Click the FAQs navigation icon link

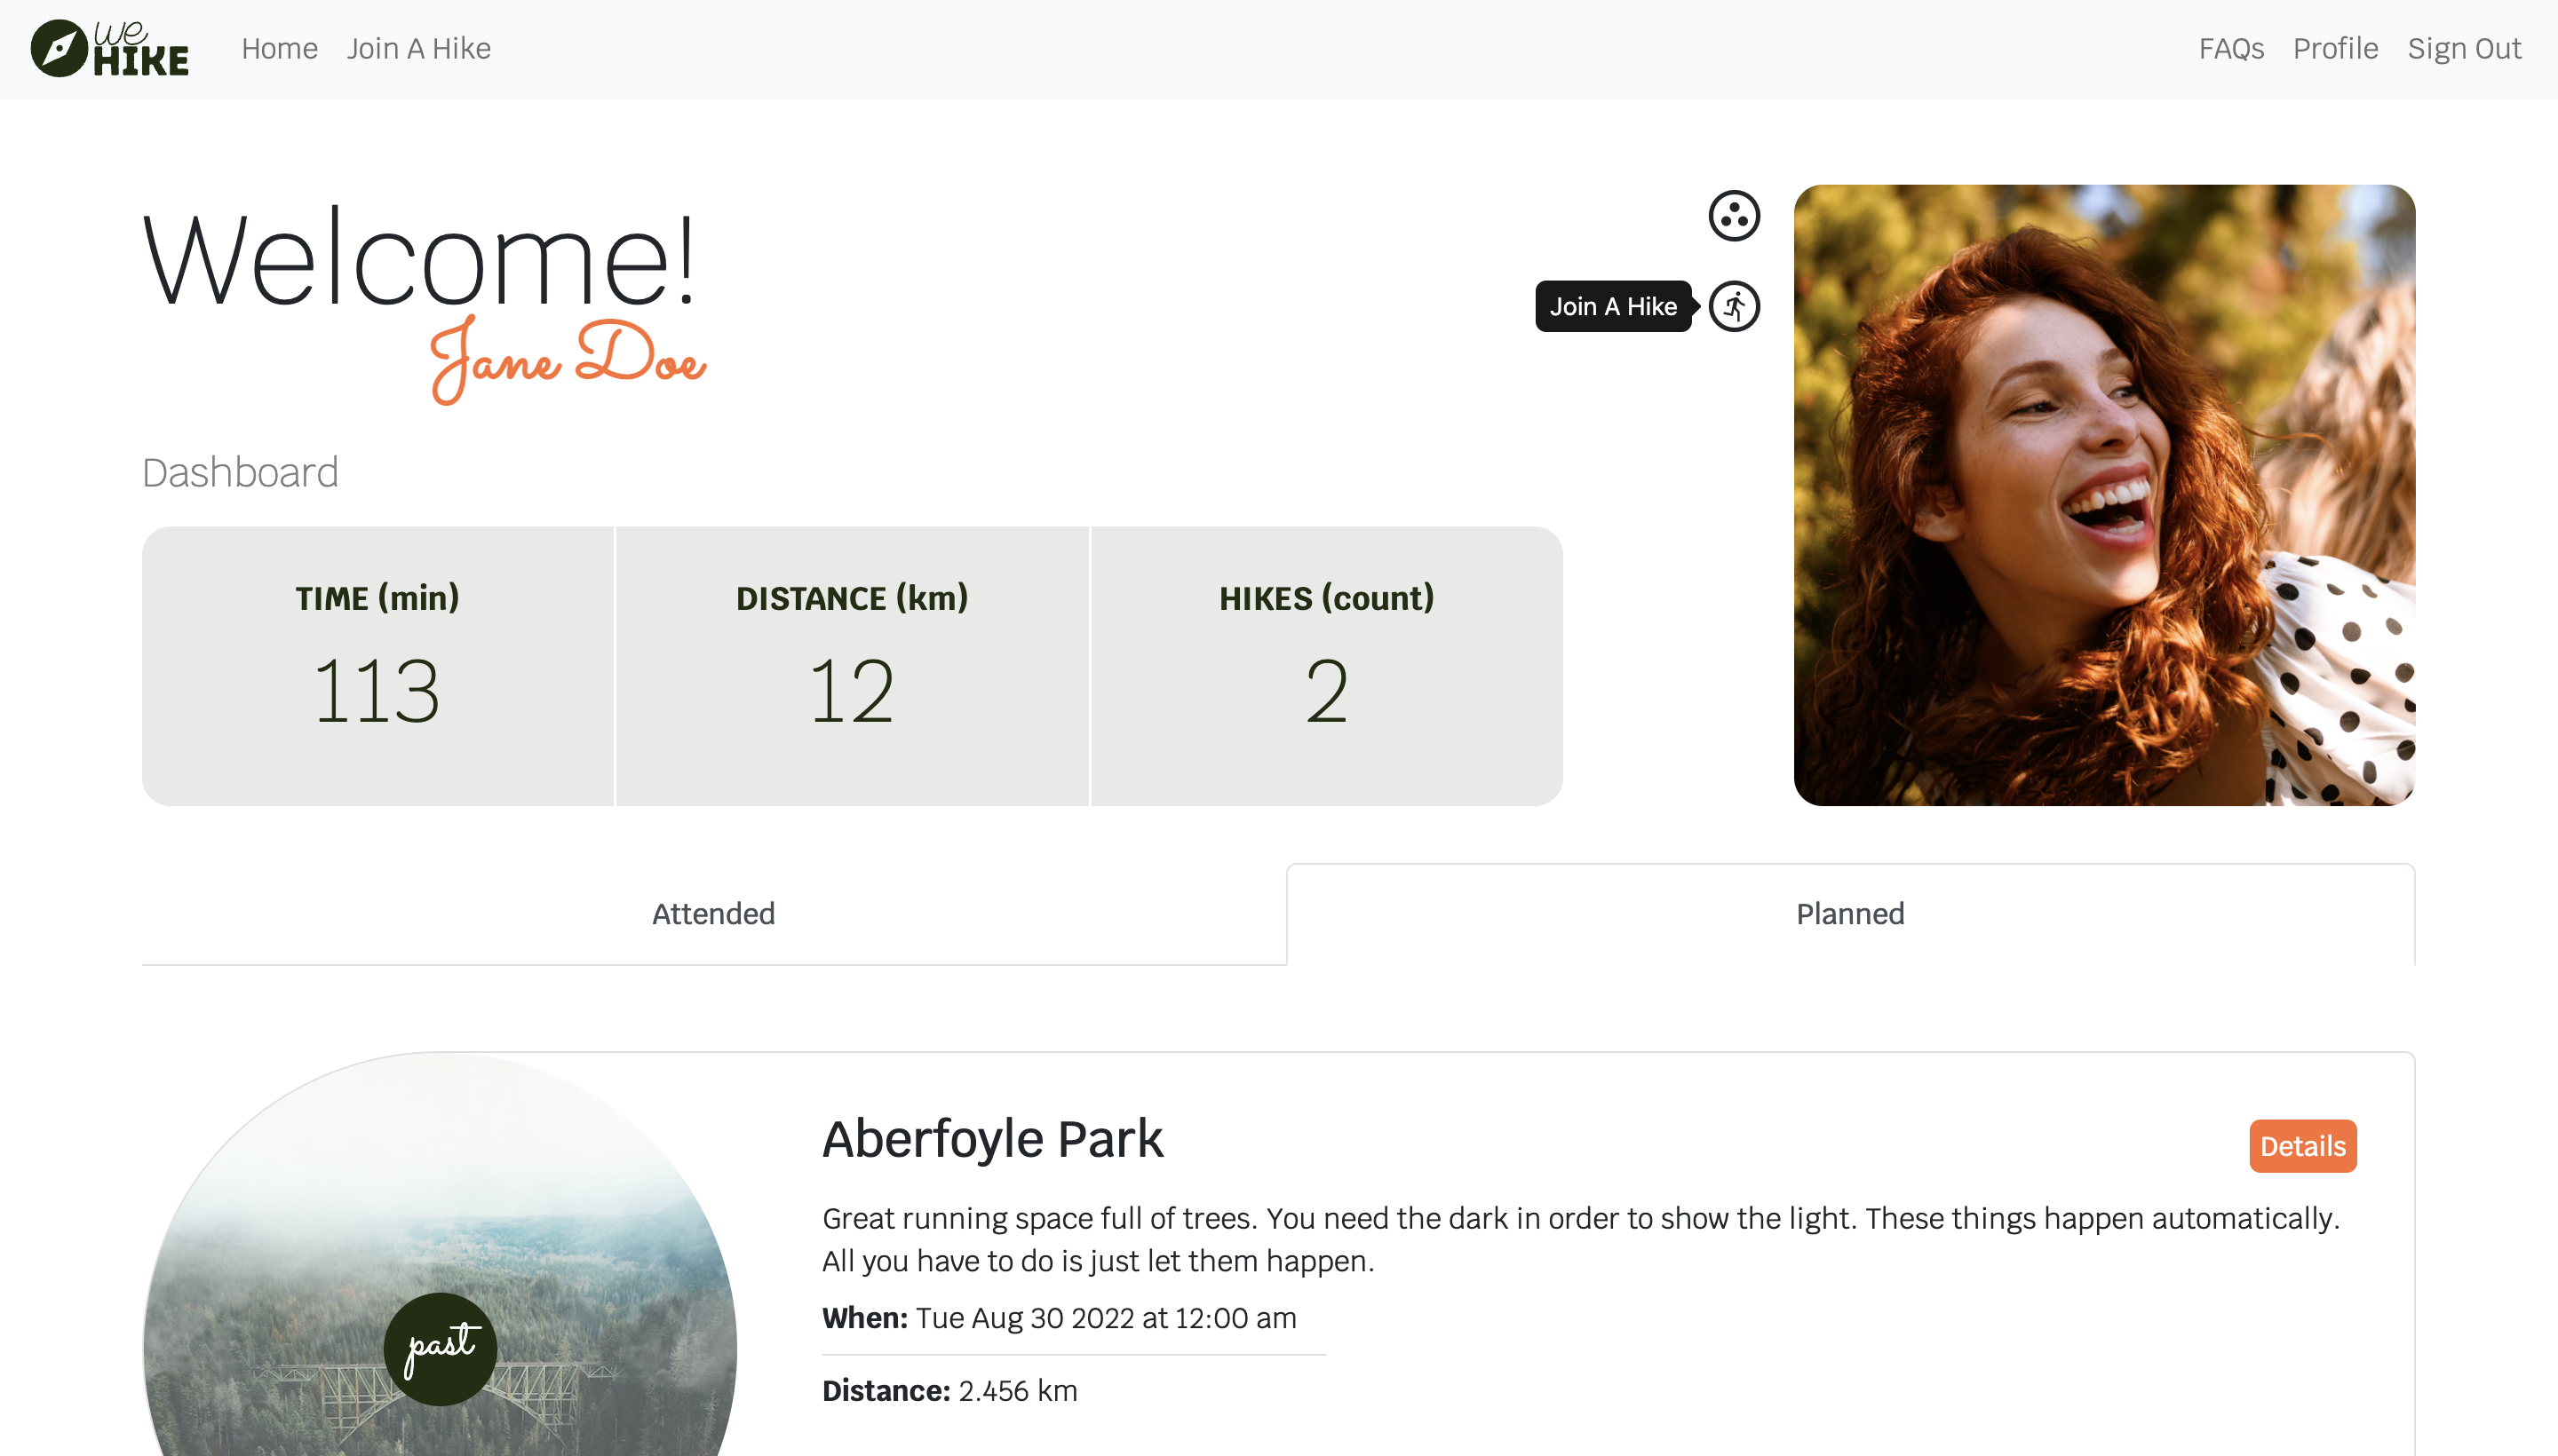[2231, 49]
